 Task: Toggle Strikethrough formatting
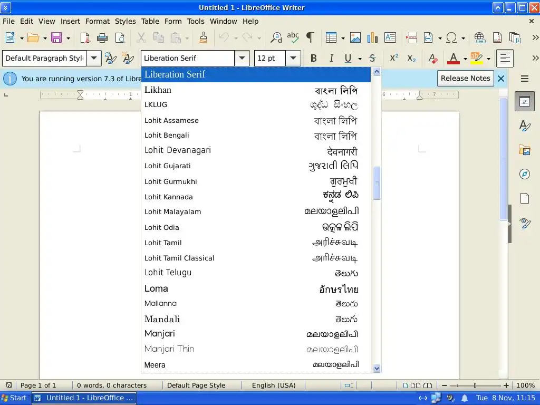coord(372,58)
